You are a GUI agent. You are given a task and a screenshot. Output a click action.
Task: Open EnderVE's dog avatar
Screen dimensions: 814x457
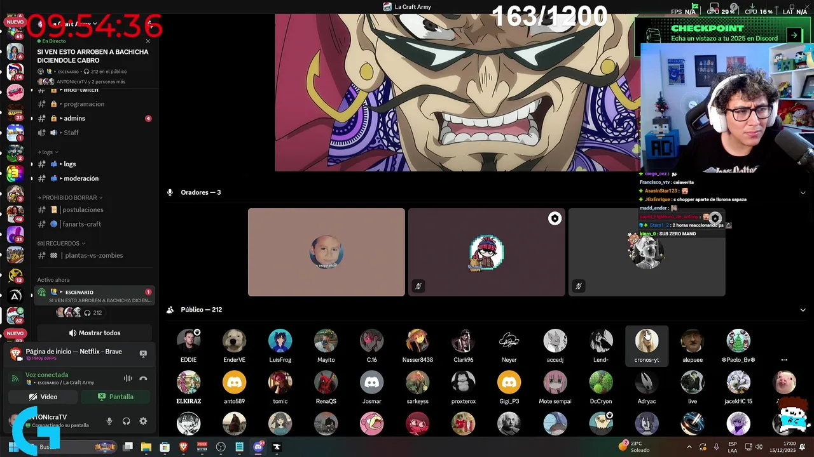coord(234,341)
